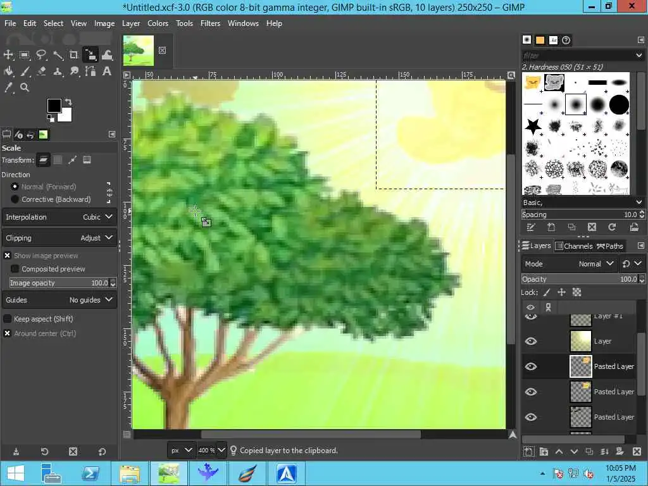
Task: Click the image tab thumbnail
Action: point(139,51)
